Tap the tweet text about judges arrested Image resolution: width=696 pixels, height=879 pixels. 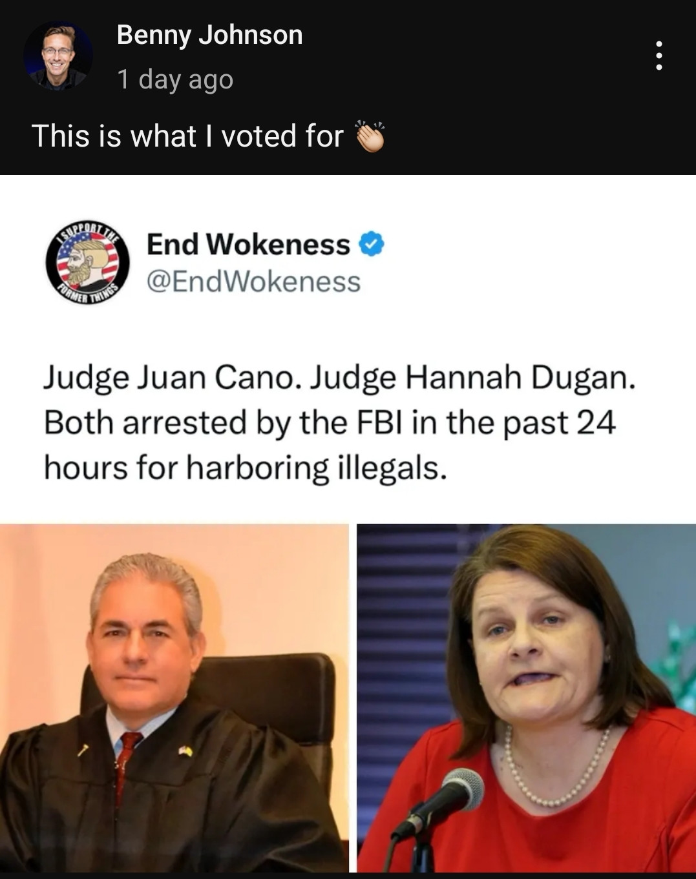[x=340, y=422]
